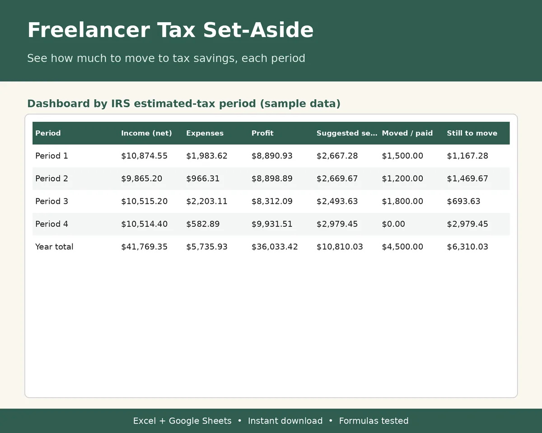Select the Period 4 row label
The image size is (542, 433).
point(51,224)
